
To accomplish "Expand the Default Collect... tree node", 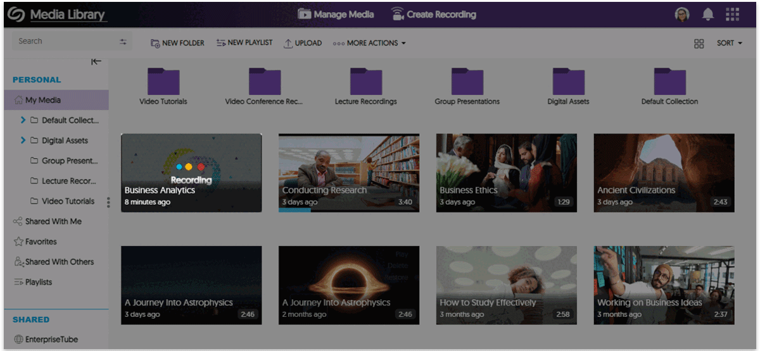I will click(x=23, y=120).
